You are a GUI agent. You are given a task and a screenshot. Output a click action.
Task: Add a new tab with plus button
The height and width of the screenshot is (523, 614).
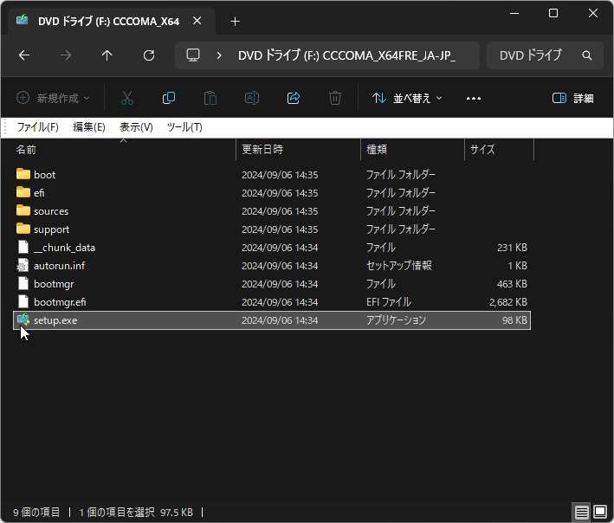[x=235, y=21]
